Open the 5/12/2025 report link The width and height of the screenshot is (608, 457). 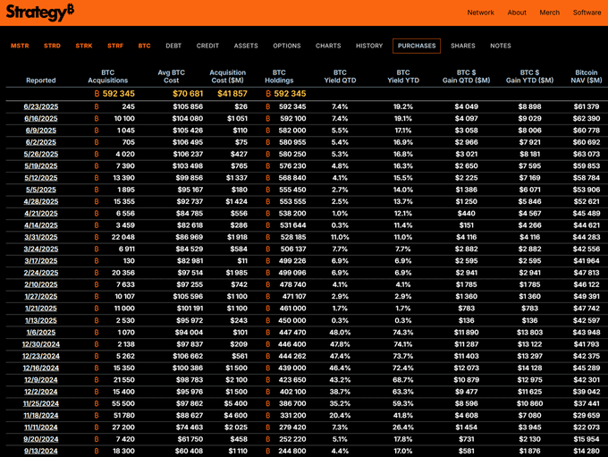pos(41,178)
